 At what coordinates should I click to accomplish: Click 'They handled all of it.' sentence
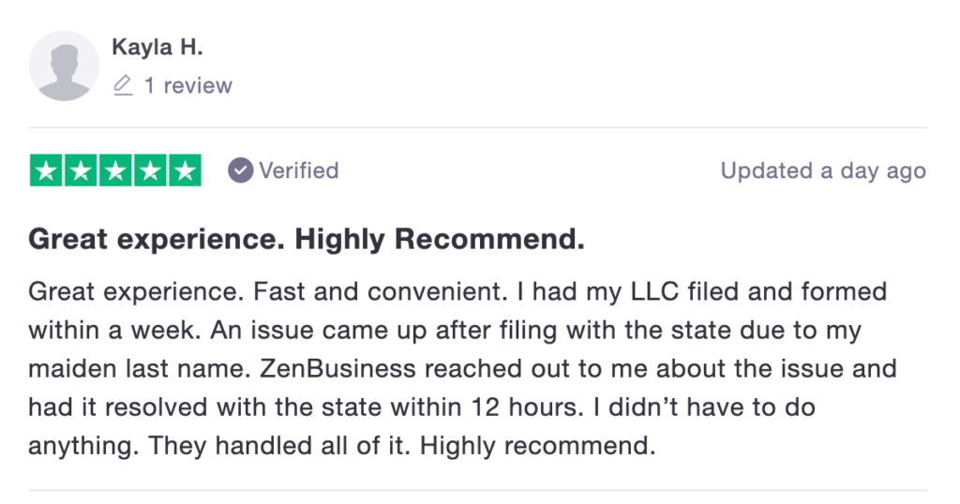tap(279, 446)
